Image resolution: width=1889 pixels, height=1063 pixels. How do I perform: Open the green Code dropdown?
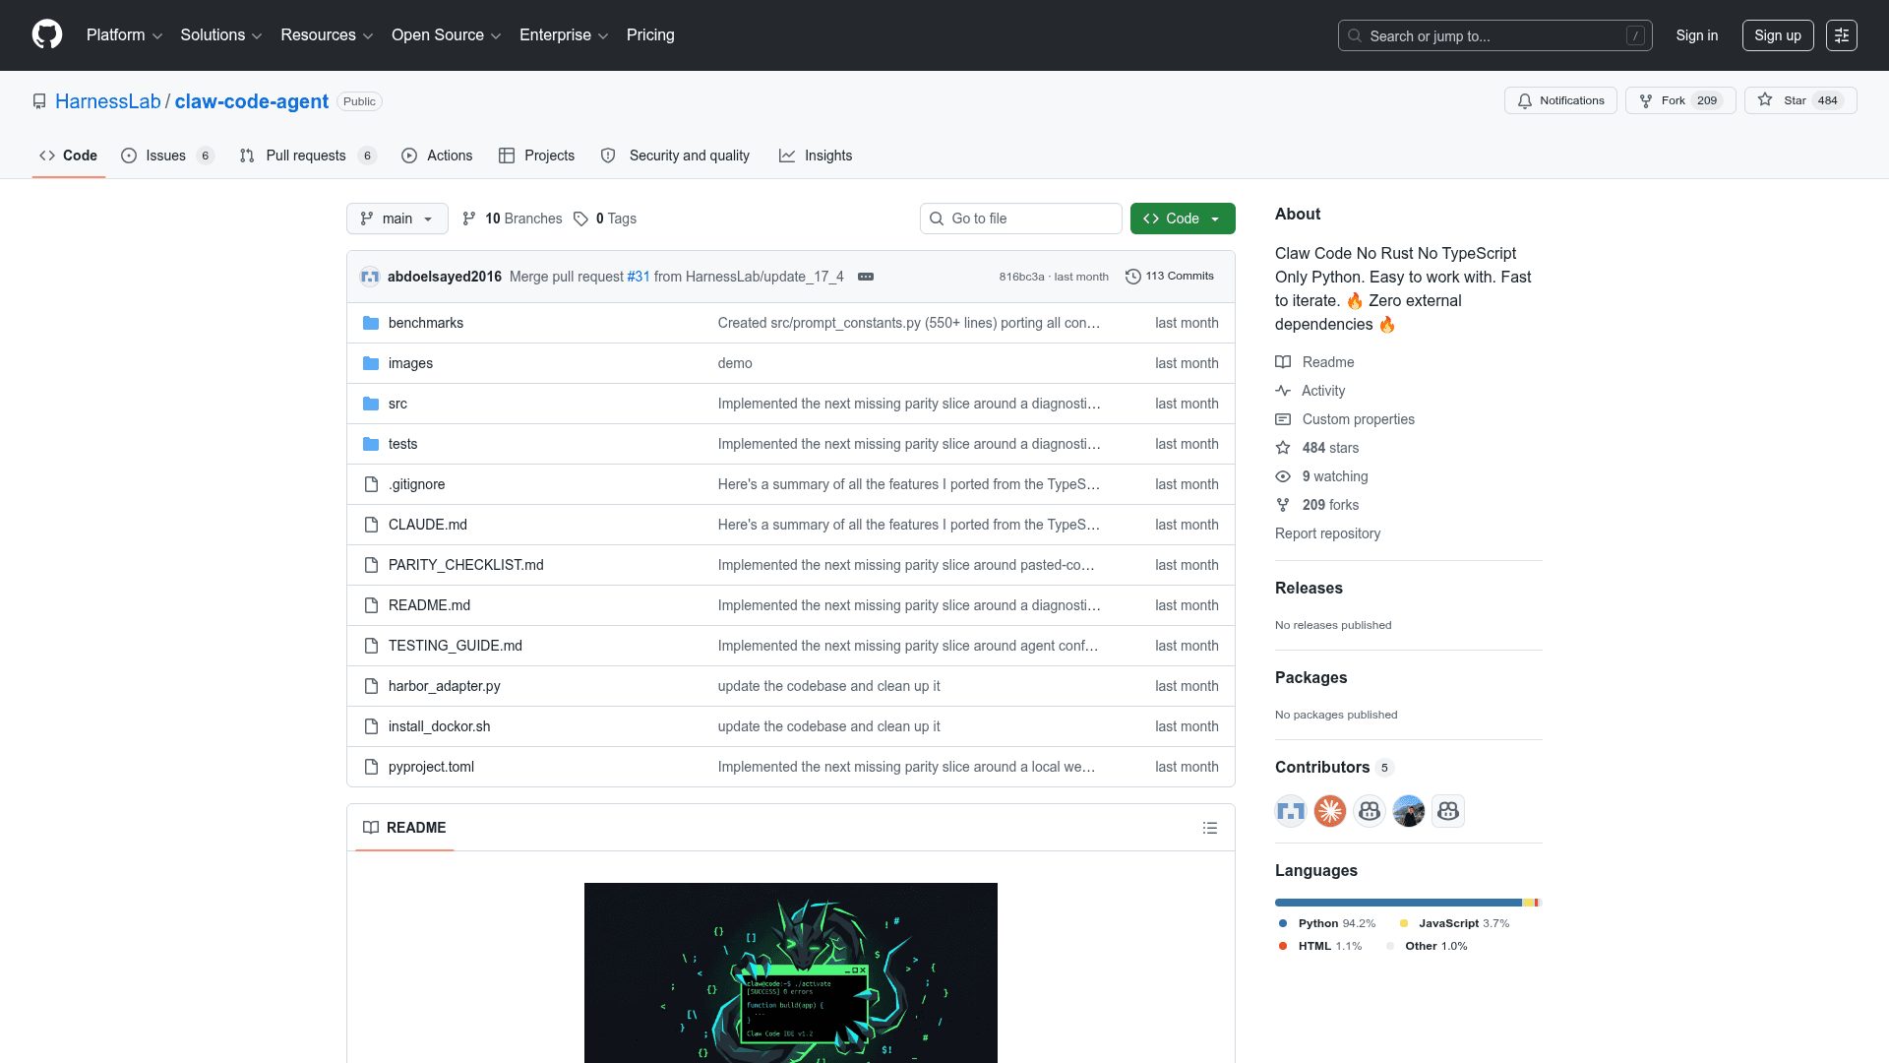[x=1183, y=219]
